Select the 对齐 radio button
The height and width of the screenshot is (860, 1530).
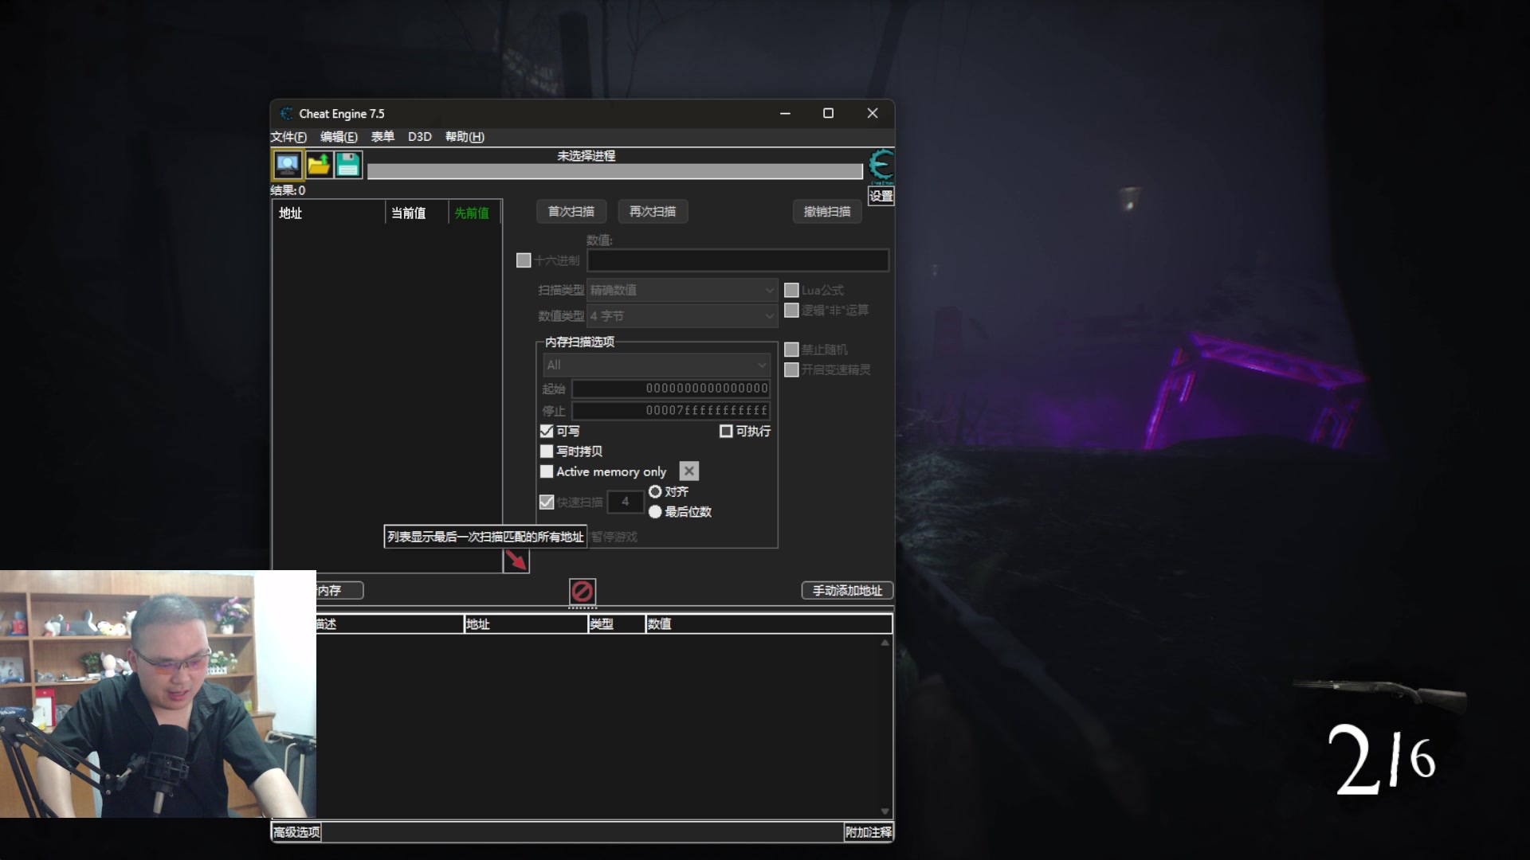coord(655,492)
